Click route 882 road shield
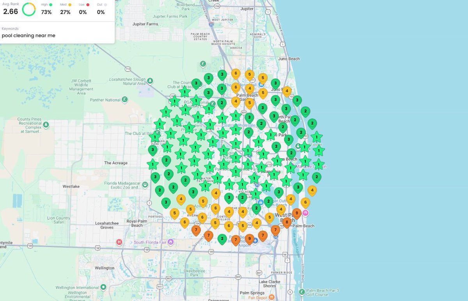Viewport: 468px width, 301px height. tap(168, 278)
